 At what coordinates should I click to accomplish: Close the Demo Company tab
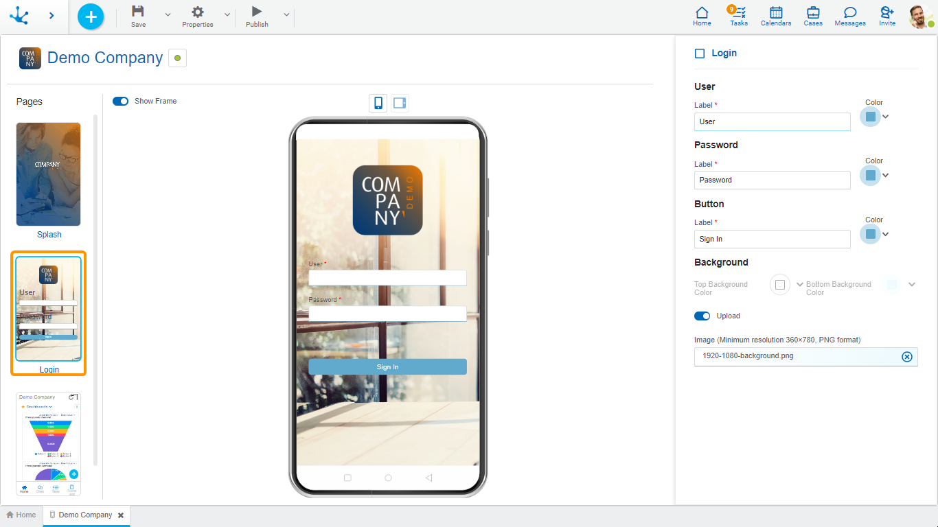(121, 515)
